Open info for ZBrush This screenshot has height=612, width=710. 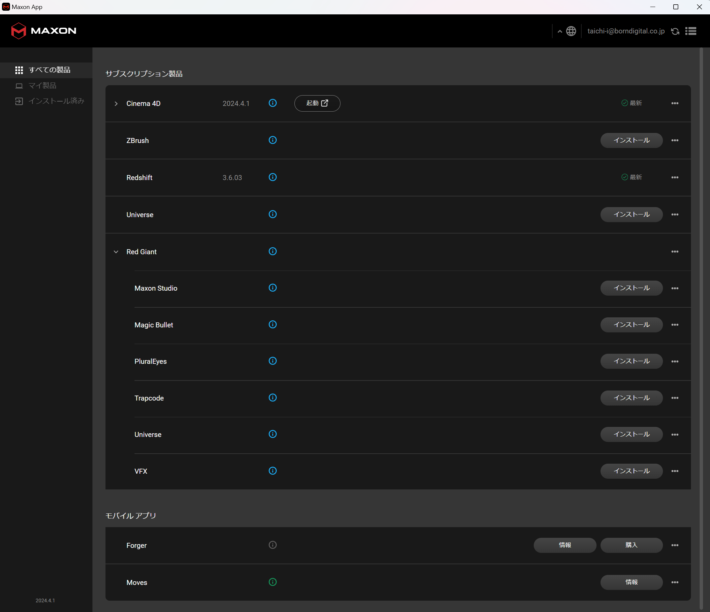[272, 140]
